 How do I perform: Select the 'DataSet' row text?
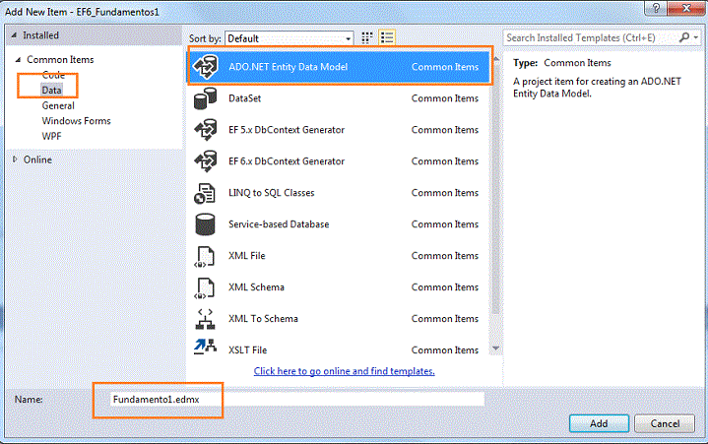pyautogui.click(x=245, y=98)
